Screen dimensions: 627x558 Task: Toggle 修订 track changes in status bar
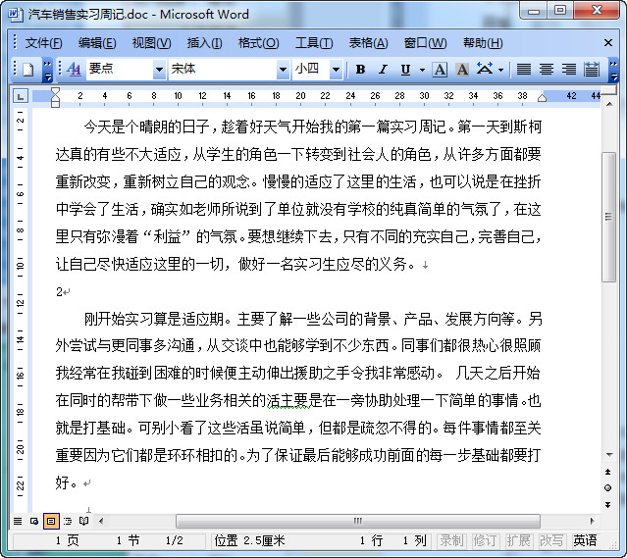tap(485, 540)
